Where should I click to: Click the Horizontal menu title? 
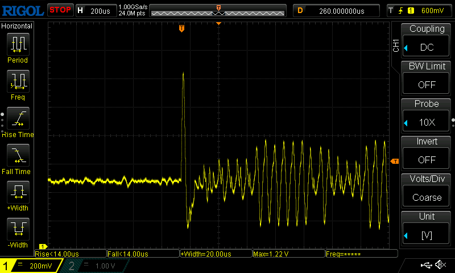[x=17, y=26]
